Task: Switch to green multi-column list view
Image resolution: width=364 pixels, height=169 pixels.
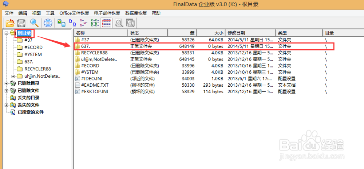Action: click(95, 23)
